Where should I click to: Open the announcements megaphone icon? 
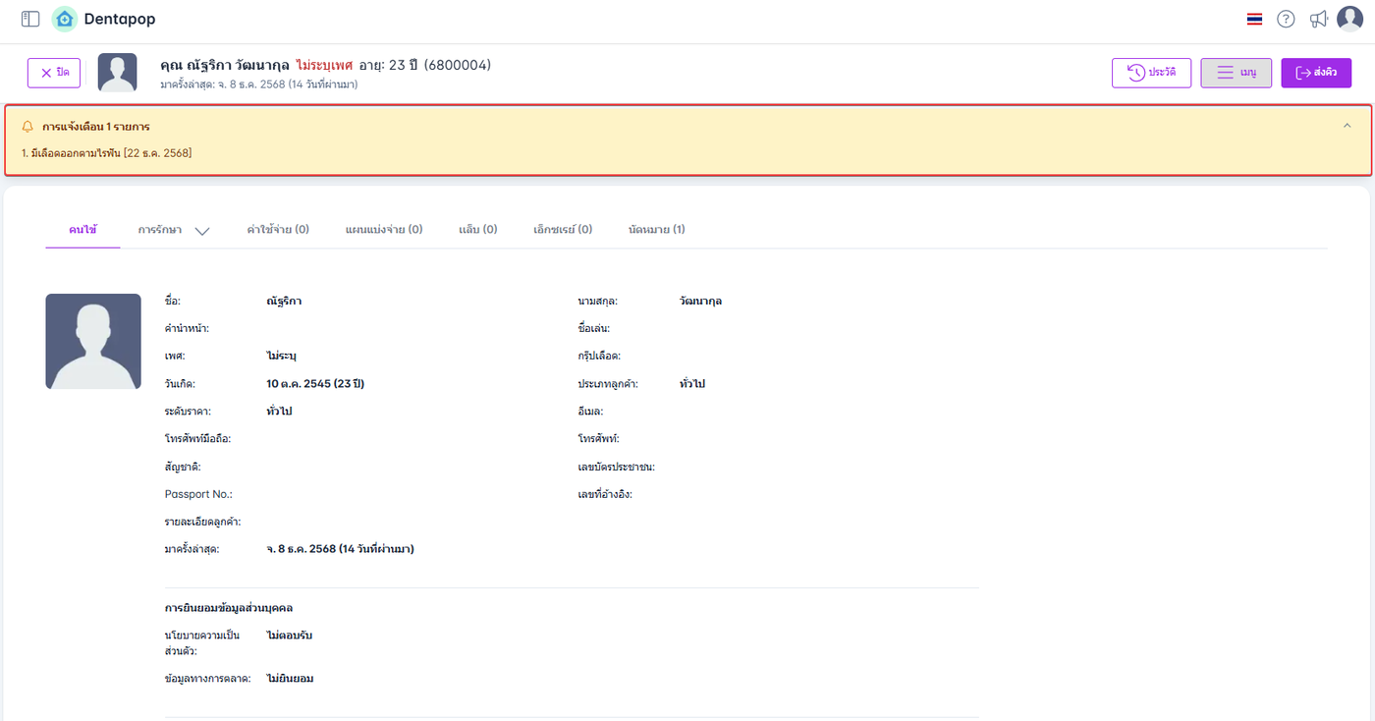tap(1318, 19)
